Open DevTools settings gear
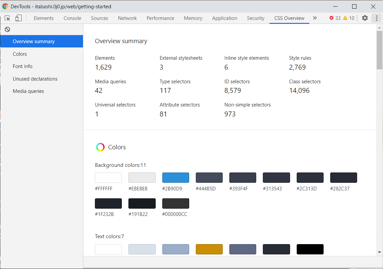The height and width of the screenshot is (269, 383). click(365, 18)
